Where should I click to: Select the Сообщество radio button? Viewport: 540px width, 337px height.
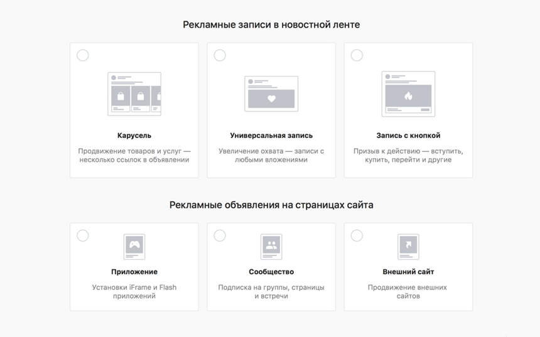[220, 235]
